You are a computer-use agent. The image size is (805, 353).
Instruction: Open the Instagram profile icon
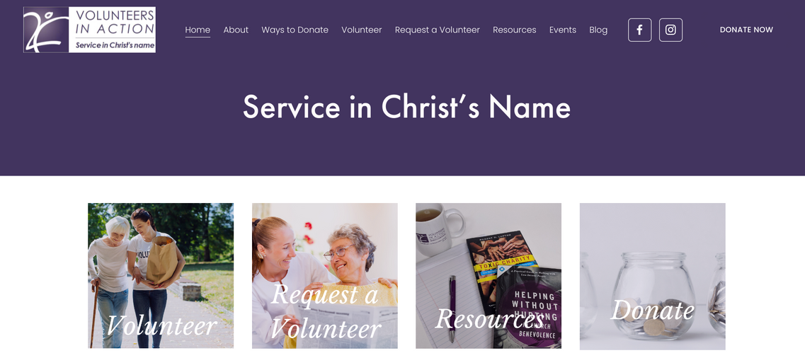click(x=670, y=30)
